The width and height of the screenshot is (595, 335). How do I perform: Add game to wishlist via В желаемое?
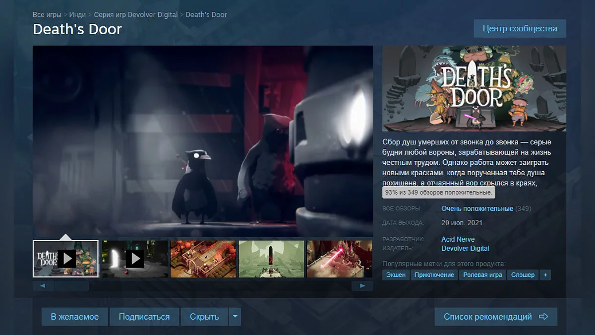75,317
